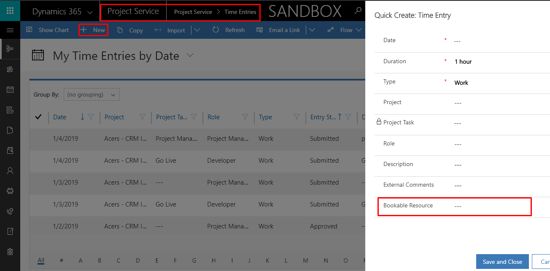Edit the Duration field showing 1 hour
The image size is (550, 271).
462,62
